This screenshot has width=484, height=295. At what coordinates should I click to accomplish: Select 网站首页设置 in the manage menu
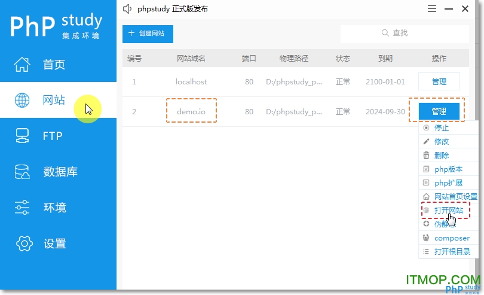(x=448, y=197)
